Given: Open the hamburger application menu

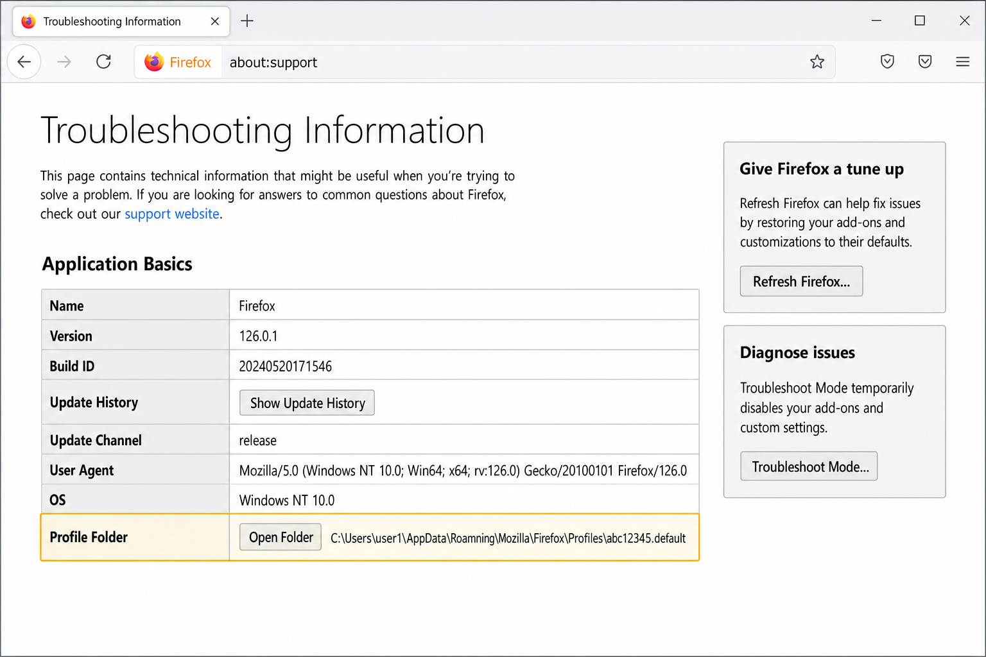Looking at the screenshot, I should pyautogui.click(x=962, y=62).
